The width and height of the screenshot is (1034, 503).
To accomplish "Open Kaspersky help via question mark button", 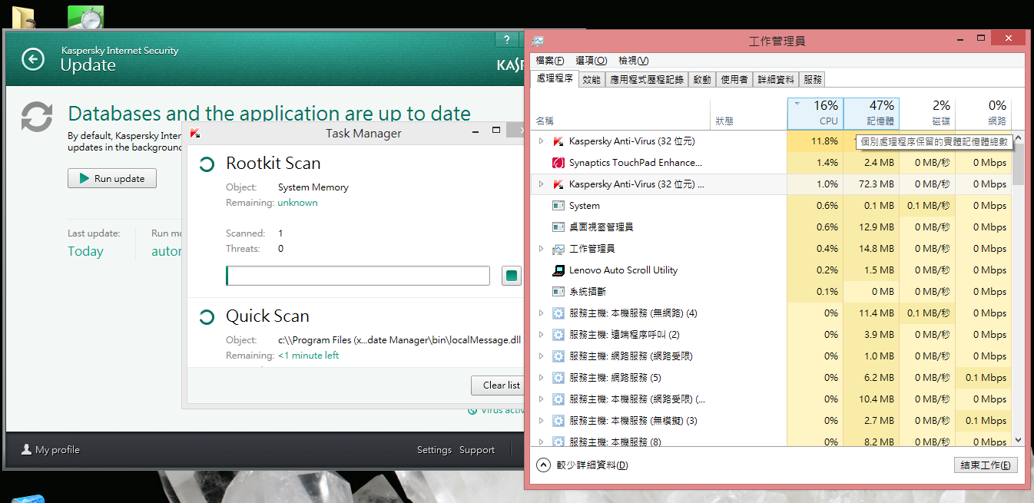I will (x=506, y=40).
